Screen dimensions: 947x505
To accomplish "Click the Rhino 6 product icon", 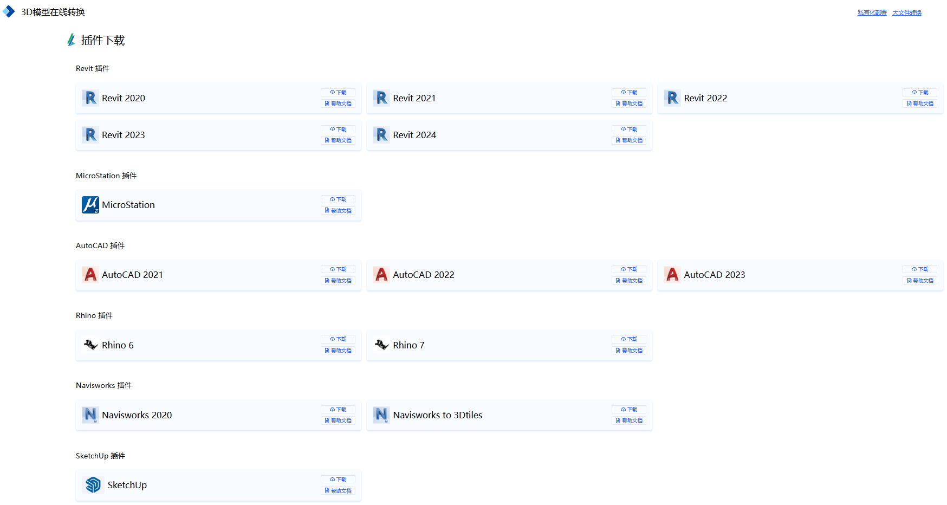I will tap(90, 345).
